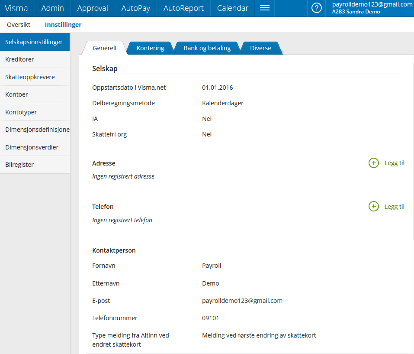Open Dimensjonsverdier in the sidebar
This screenshot has width=414, height=354.
[35, 147]
